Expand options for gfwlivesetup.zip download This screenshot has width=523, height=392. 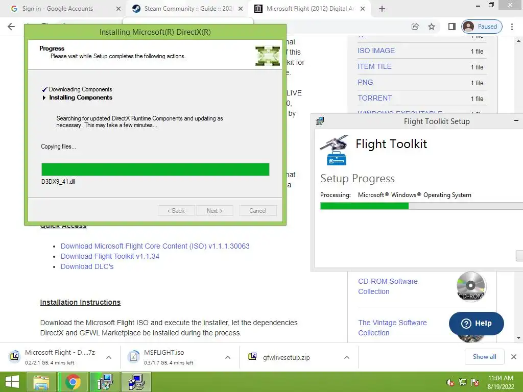347,357
